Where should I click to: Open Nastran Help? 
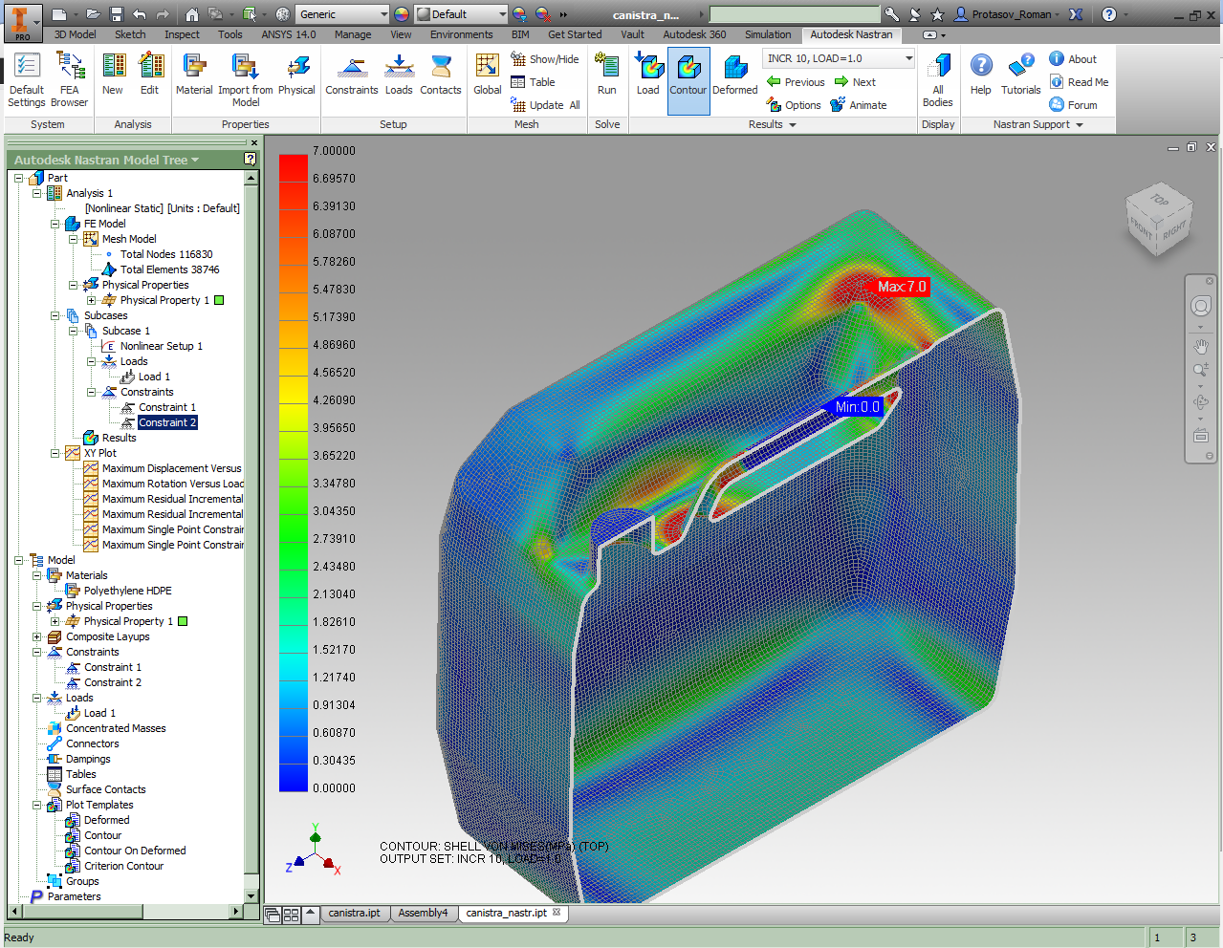(x=981, y=75)
